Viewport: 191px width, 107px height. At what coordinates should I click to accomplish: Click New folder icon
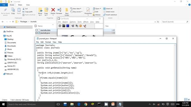click(x=67, y=12)
